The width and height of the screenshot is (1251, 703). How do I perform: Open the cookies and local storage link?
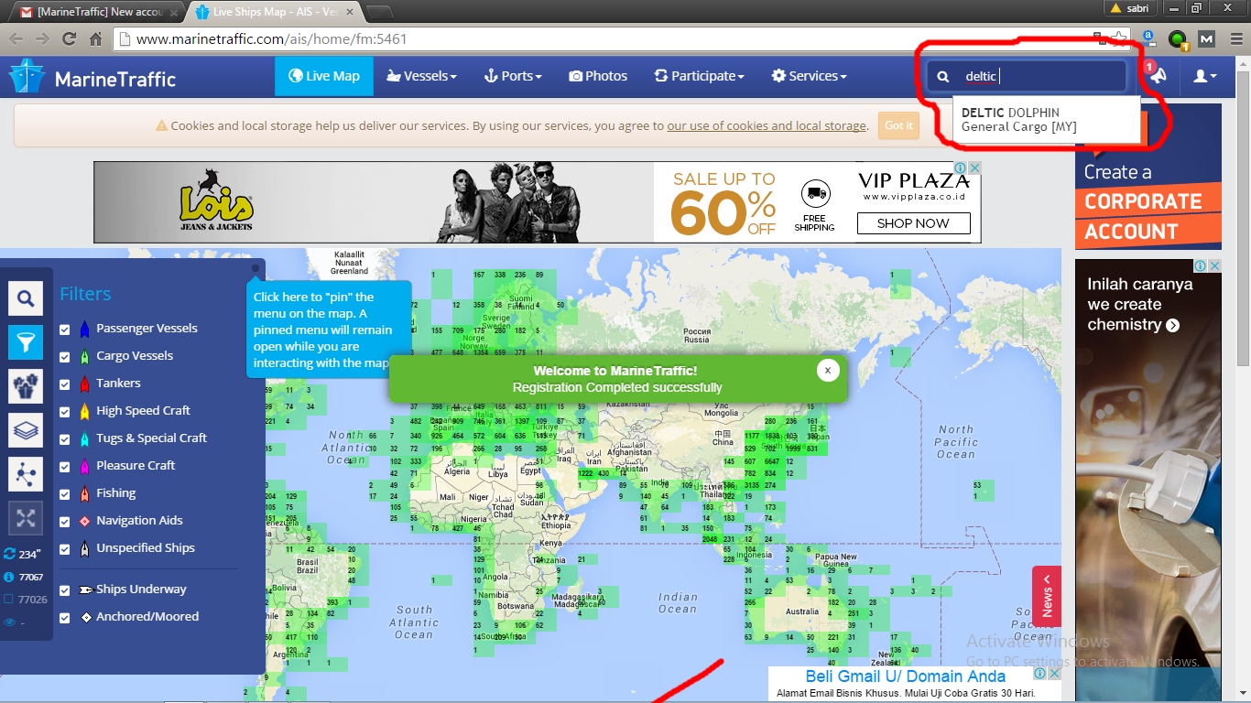(x=766, y=125)
